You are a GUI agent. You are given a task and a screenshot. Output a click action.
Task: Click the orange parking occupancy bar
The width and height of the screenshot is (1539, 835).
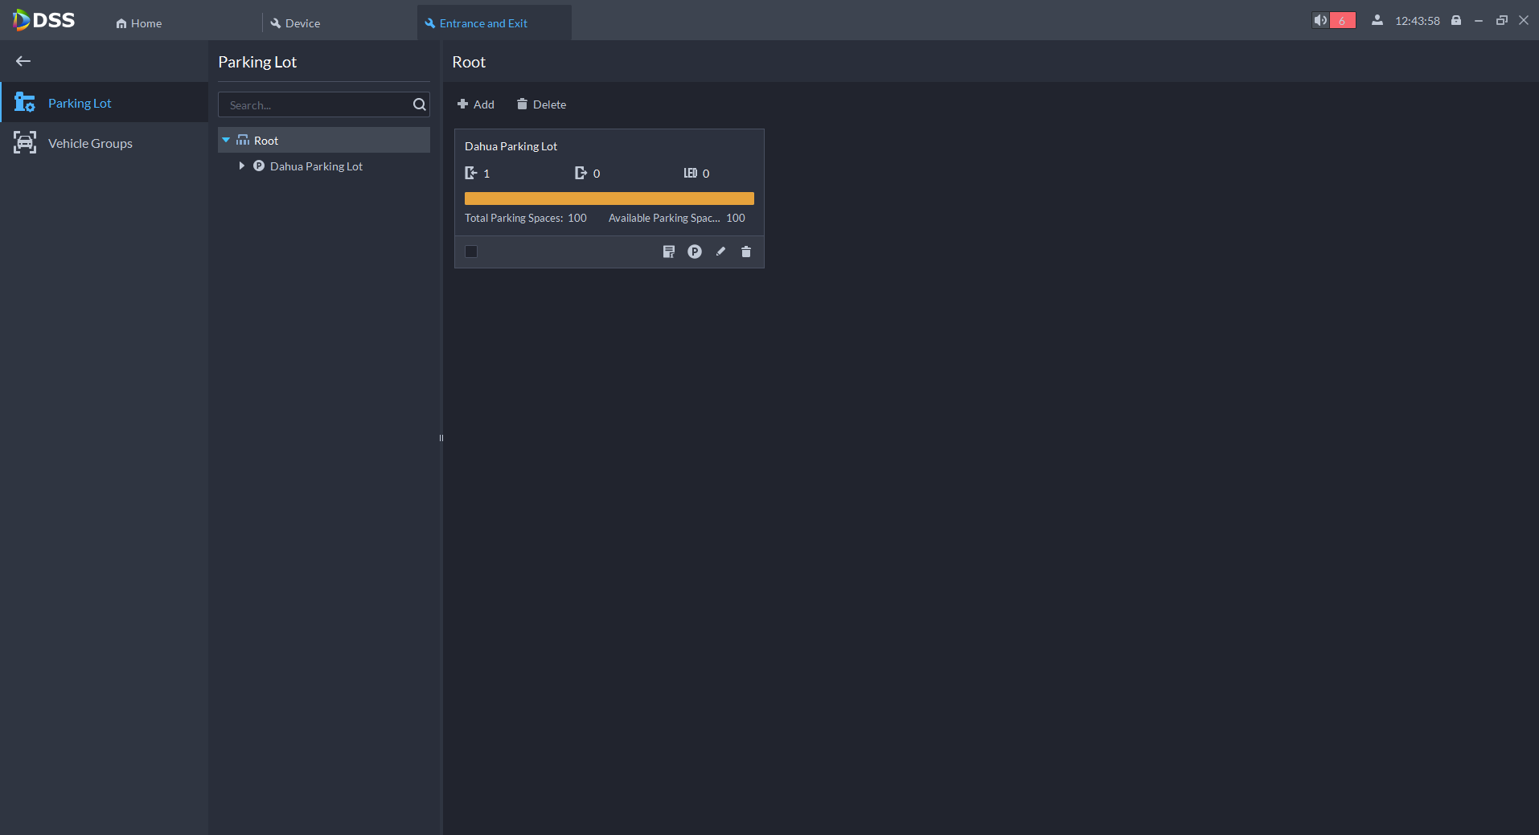609,199
